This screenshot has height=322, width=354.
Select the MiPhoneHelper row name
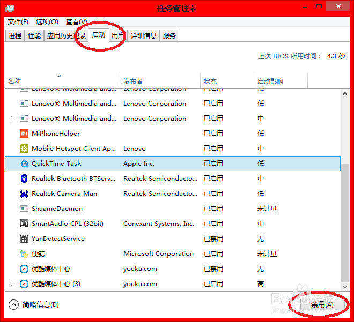click(x=56, y=134)
